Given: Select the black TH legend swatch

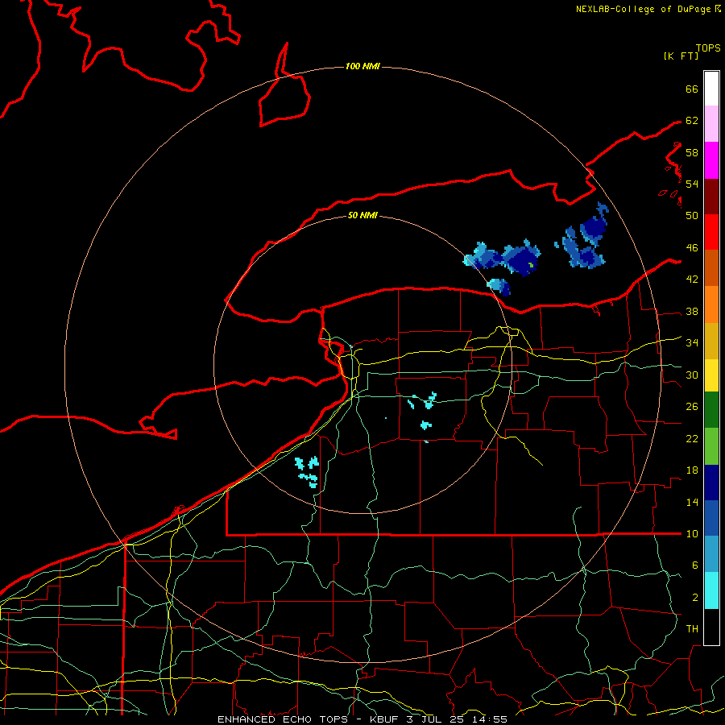Looking at the screenshot, I should (711, 627).
